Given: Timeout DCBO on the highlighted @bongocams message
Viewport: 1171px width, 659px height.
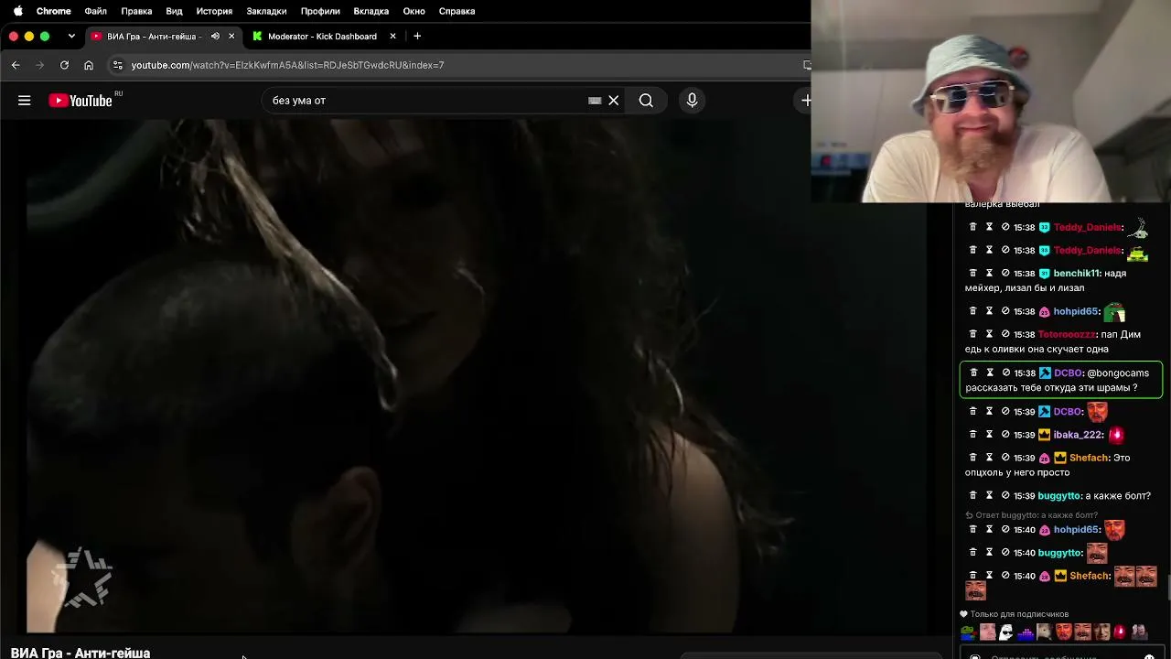Looking at the screenshot, I should click(x=989, y=373).
